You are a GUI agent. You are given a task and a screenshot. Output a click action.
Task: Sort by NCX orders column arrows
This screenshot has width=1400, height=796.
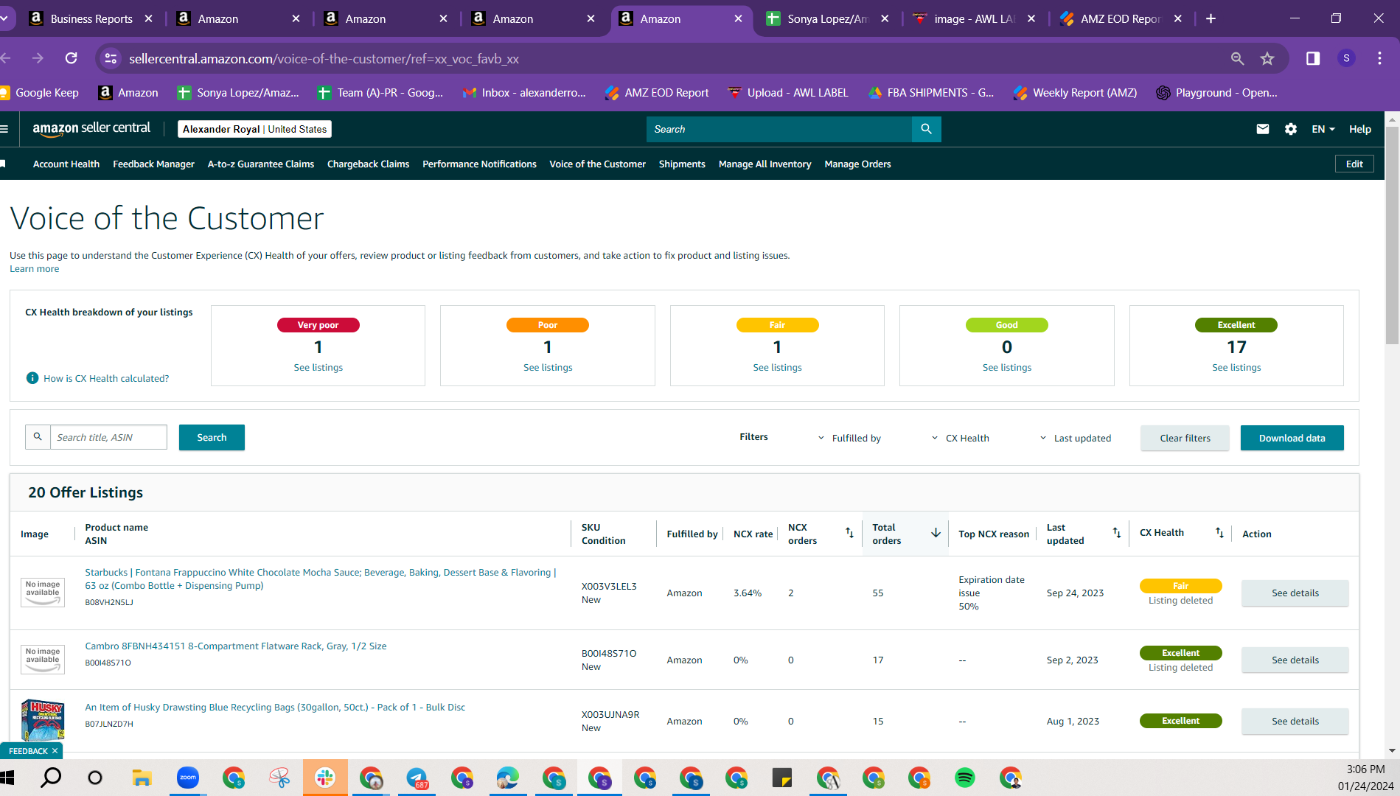coord(849,533)
